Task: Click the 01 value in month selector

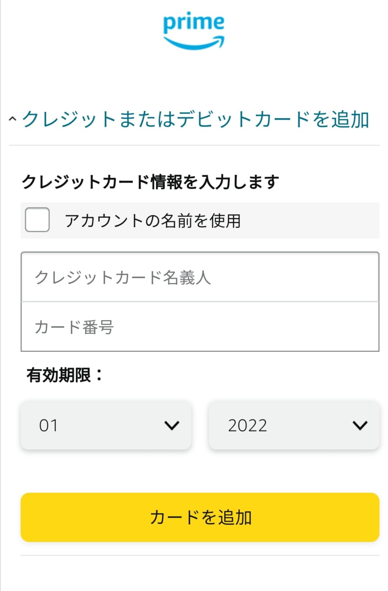Action: 48,426
